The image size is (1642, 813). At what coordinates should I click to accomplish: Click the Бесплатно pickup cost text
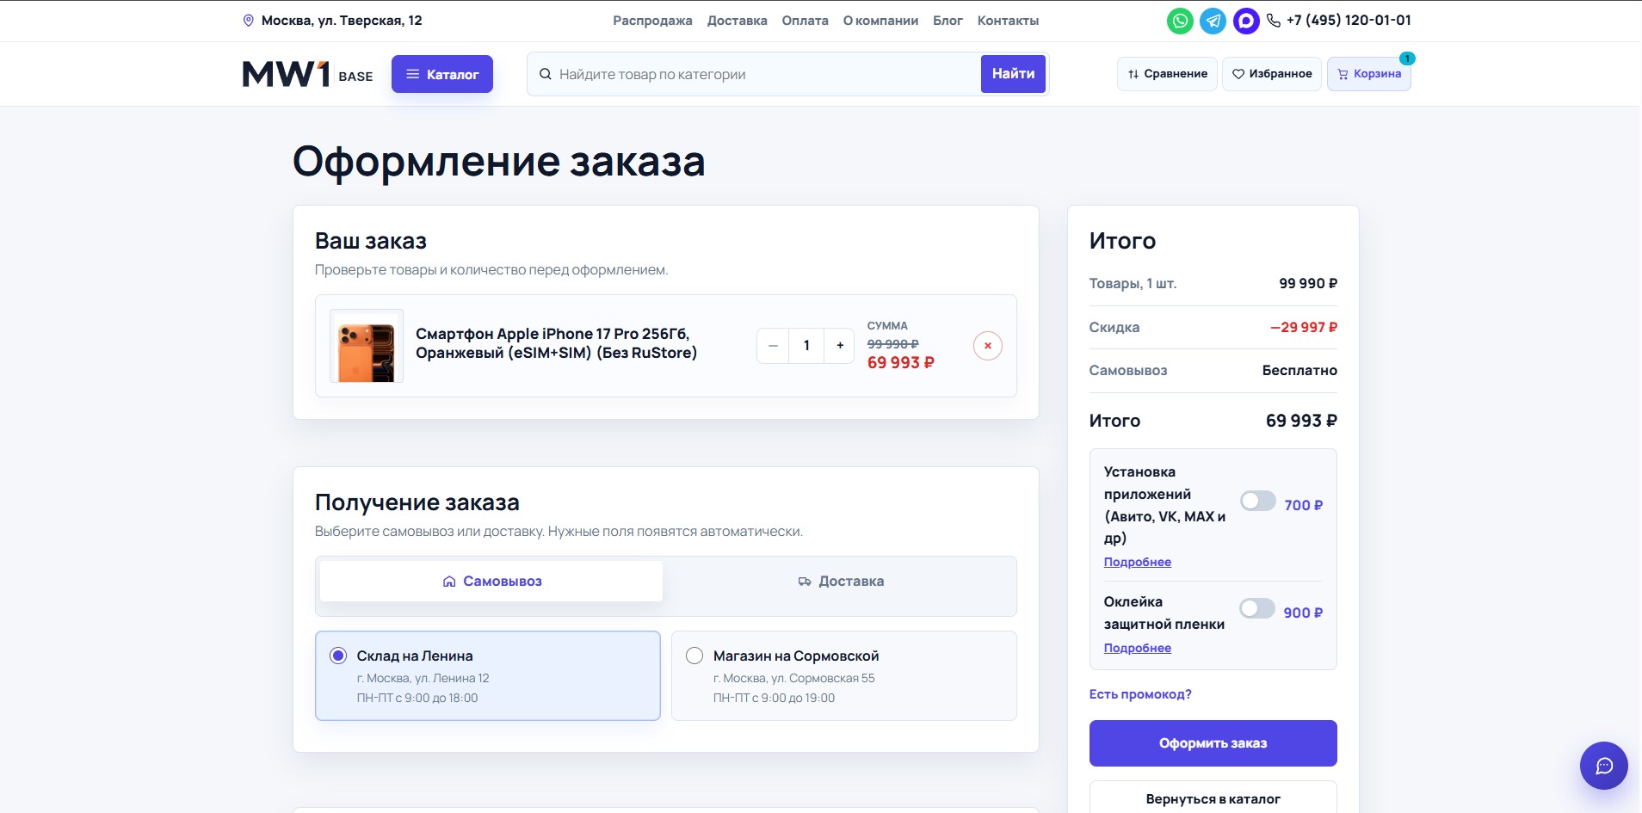coord(1299,371)
